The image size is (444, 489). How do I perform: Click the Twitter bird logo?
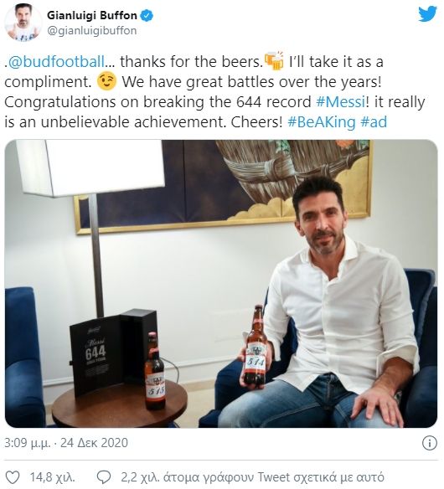click(427, 14)
